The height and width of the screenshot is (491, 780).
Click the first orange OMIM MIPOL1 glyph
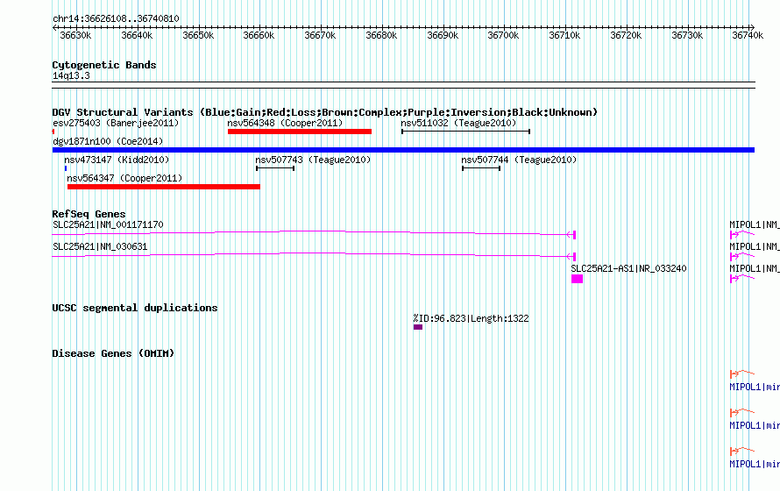click(x=742, y=374)
